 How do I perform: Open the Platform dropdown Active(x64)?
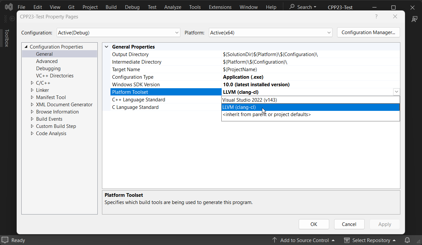[x=271, y=32]
